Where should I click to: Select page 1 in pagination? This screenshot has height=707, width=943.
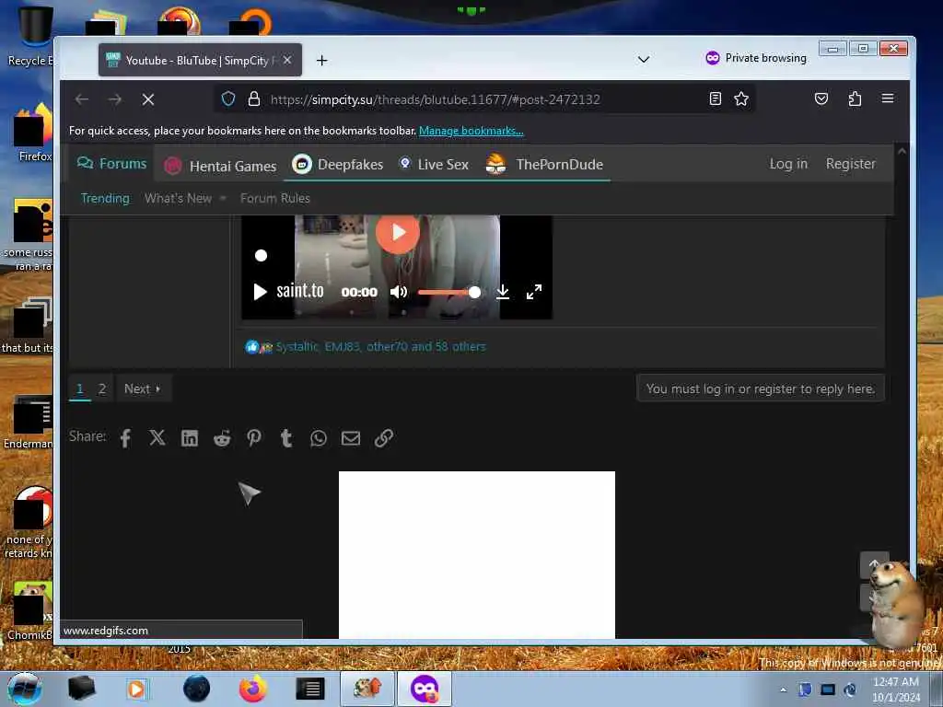tap(79, 389)
